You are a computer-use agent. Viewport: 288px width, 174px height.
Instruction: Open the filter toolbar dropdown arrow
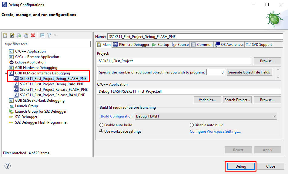[x=55, y=36]
